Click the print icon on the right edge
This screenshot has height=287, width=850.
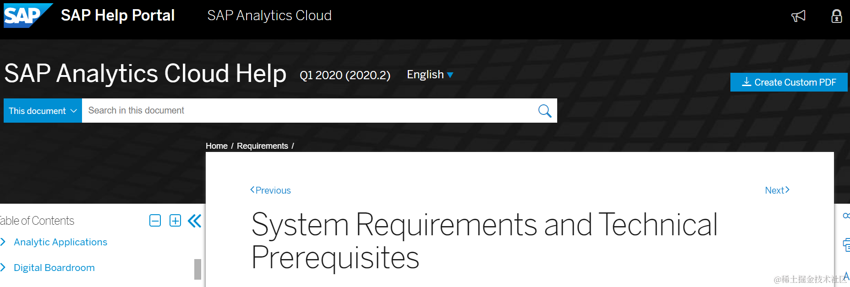[x=846, y=244]
